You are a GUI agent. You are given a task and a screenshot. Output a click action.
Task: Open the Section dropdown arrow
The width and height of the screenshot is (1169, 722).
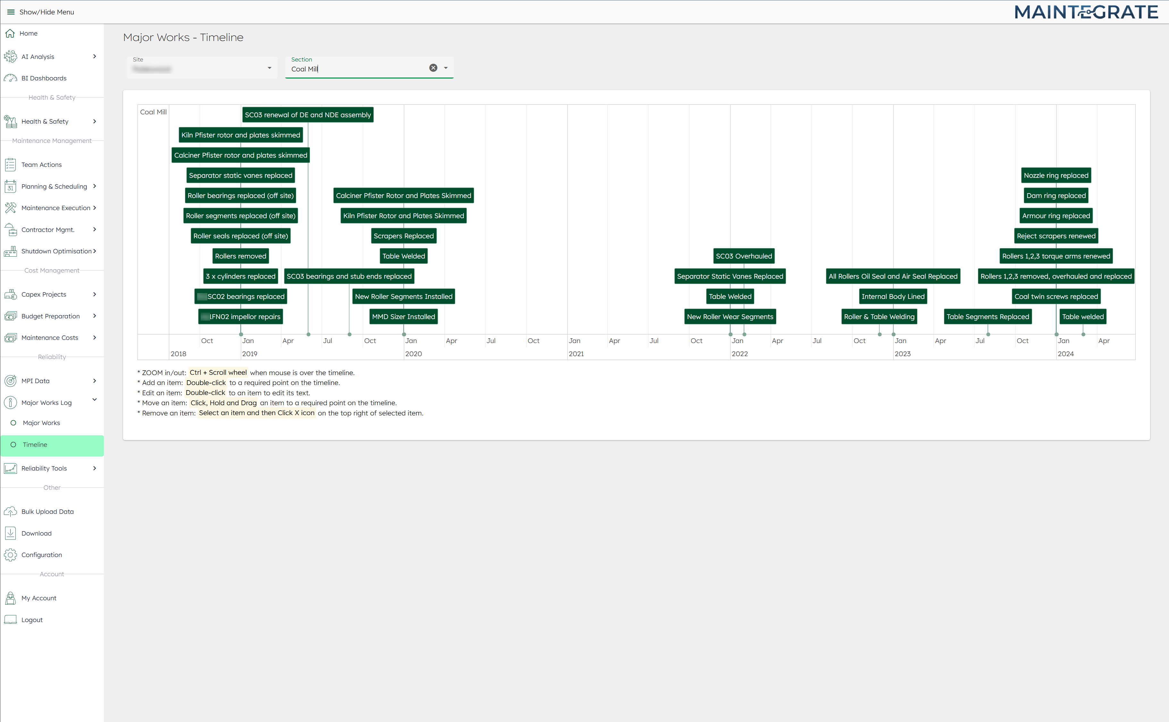446,68
